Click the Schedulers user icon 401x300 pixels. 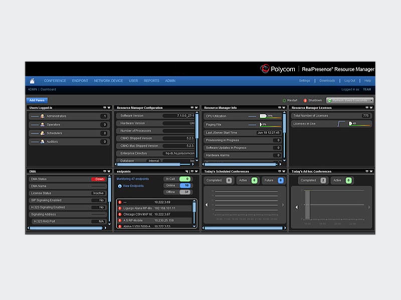pyautogui.click(x=43, y=133)
